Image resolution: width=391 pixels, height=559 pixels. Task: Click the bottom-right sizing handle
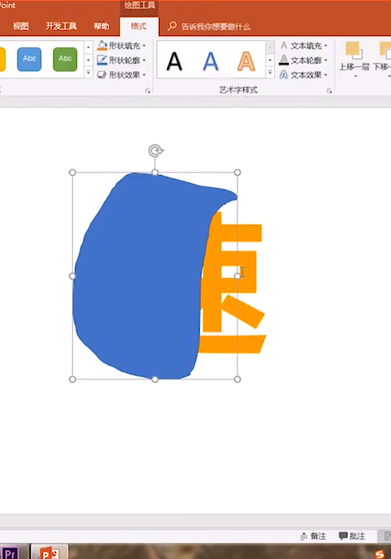(237, 379)
